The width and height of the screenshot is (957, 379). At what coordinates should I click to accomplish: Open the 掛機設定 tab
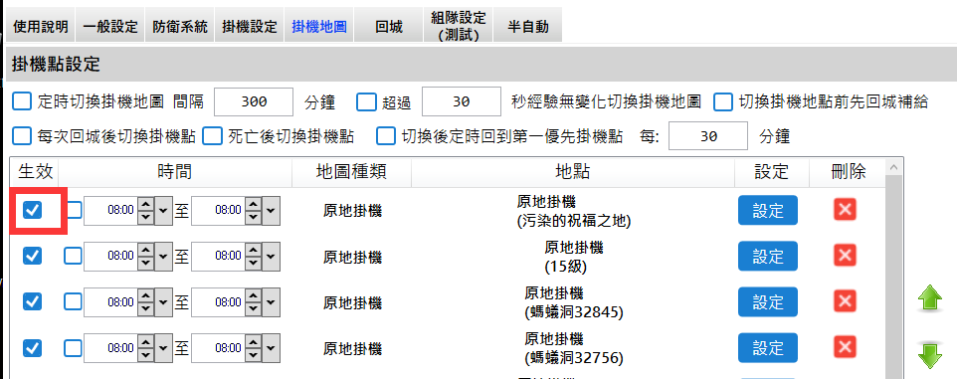pos(249,26)
